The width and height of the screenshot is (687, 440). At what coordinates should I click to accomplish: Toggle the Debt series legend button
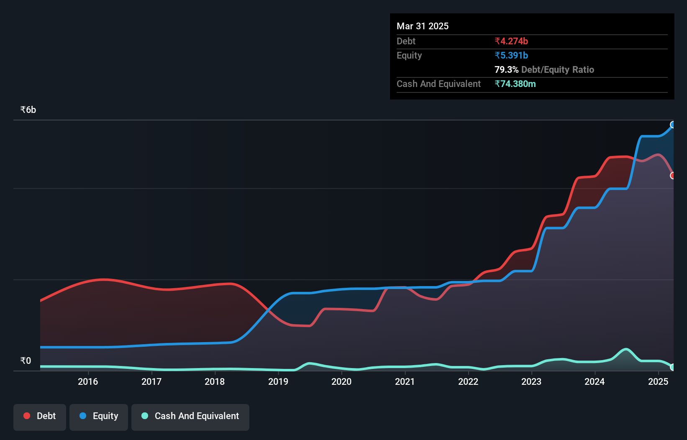pyautogui.click(x=39, y=417)
